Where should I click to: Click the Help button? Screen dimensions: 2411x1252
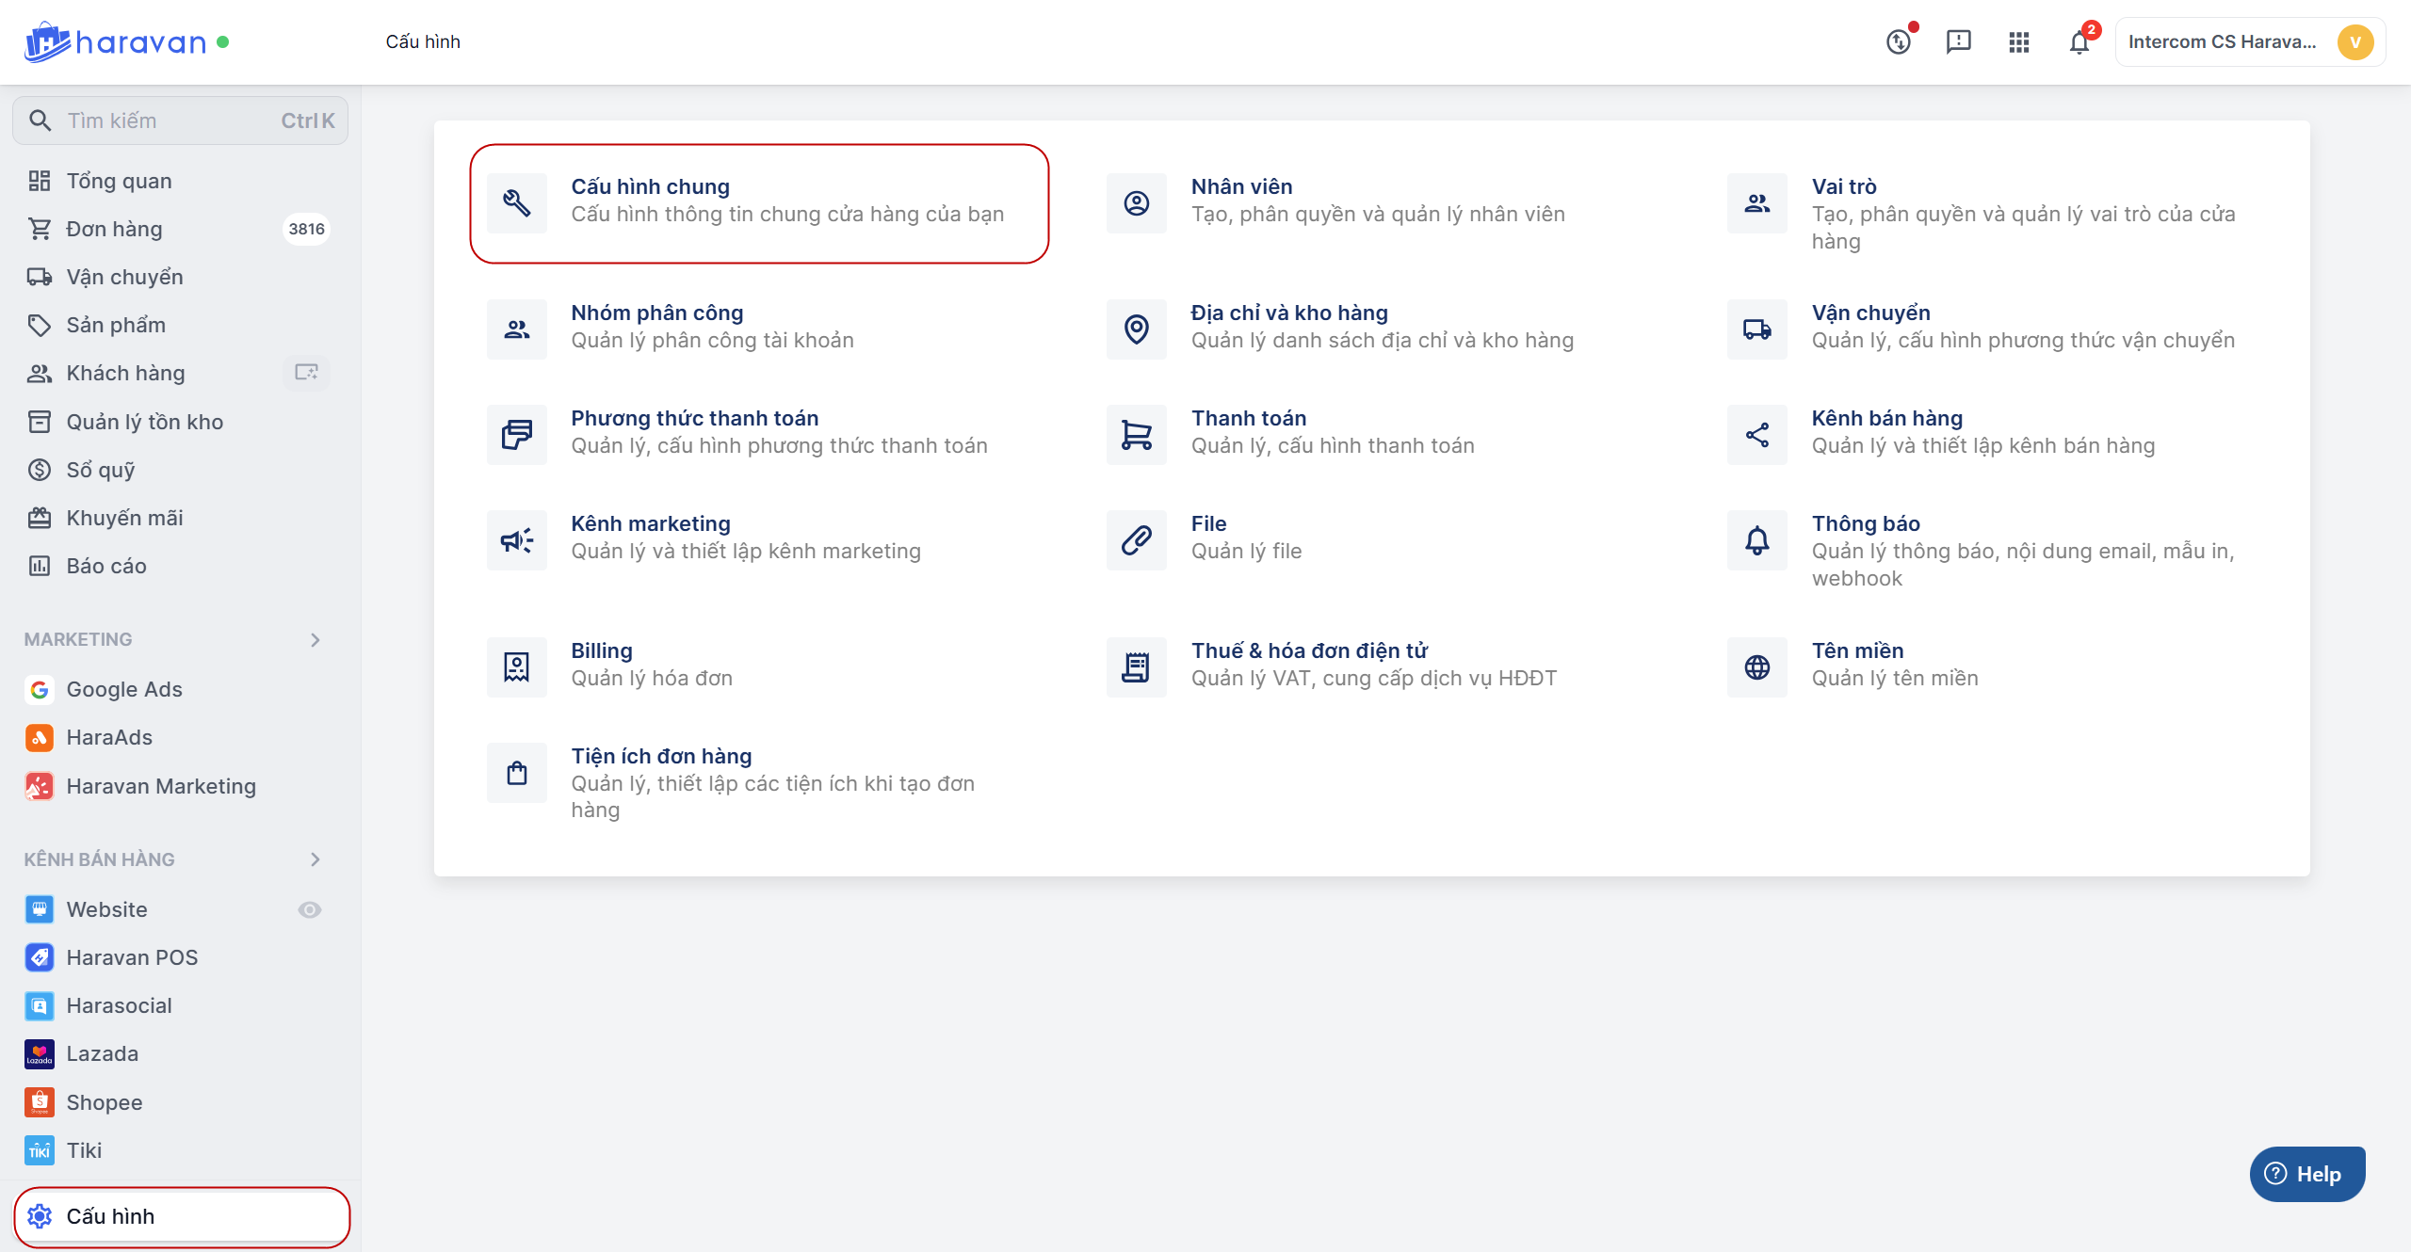(x=2306, y=1174)
